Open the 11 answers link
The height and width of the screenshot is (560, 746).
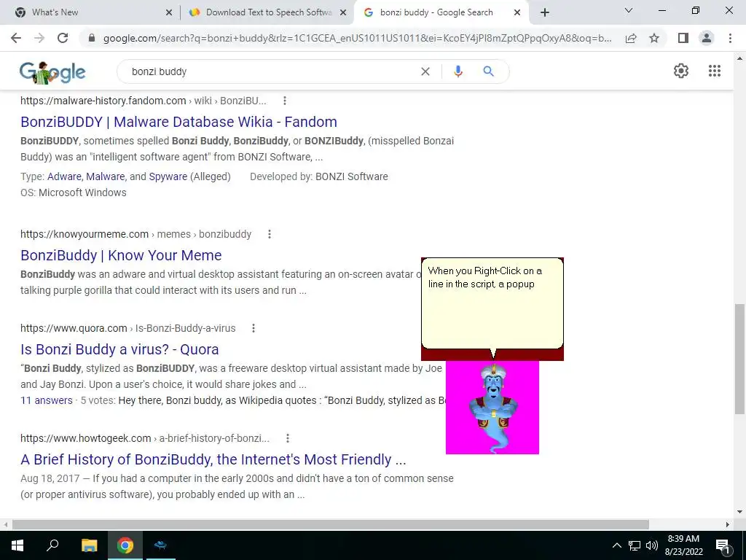46,400
